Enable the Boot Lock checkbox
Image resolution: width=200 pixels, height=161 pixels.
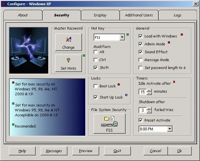point(96,86)
